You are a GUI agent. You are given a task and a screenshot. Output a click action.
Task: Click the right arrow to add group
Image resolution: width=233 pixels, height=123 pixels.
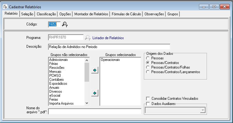tap(95, 70)
